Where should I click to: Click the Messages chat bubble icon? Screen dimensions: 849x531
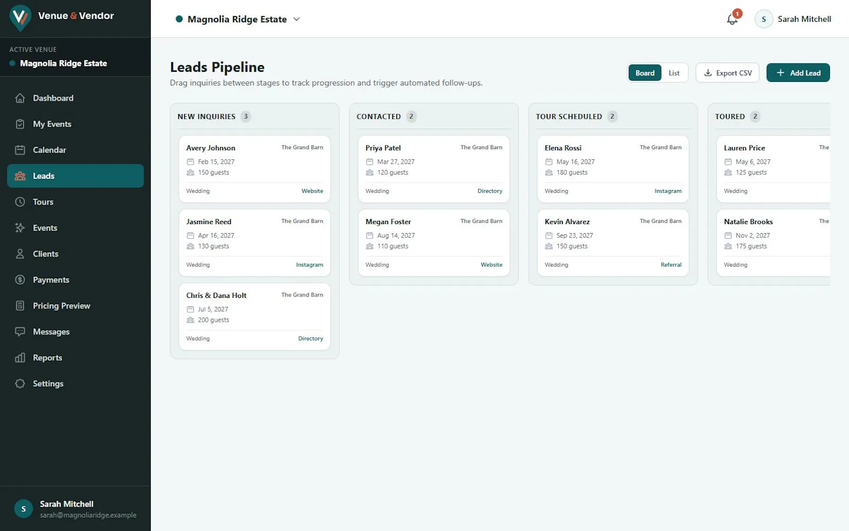click(x=20, y=332)
